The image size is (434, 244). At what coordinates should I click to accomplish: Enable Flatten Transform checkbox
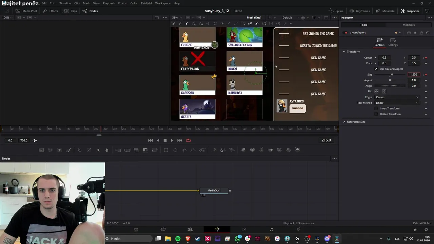coord(376,114)
